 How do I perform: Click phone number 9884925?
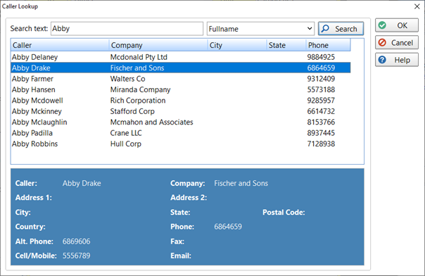click(x=321, y=57)
